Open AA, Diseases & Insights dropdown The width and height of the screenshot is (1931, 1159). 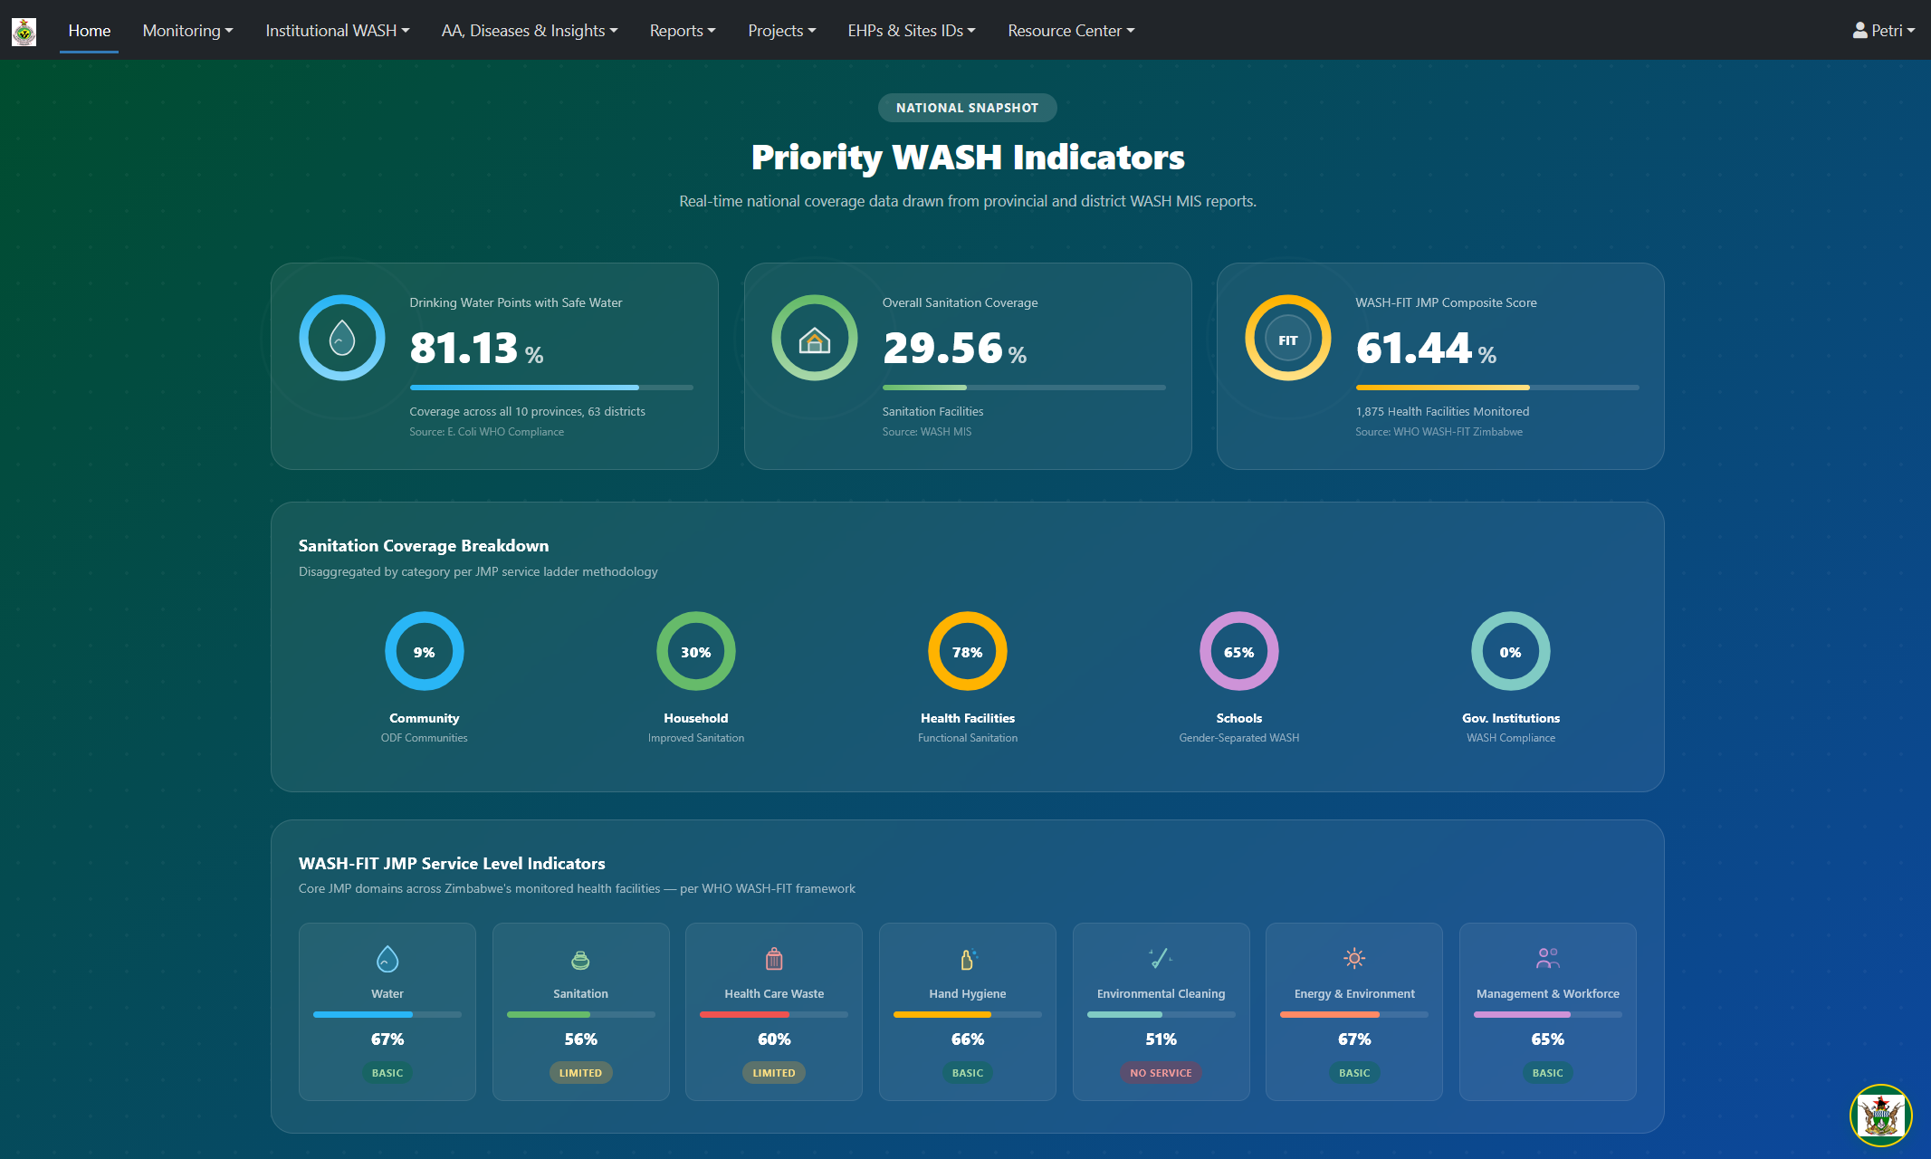(530, 31)
